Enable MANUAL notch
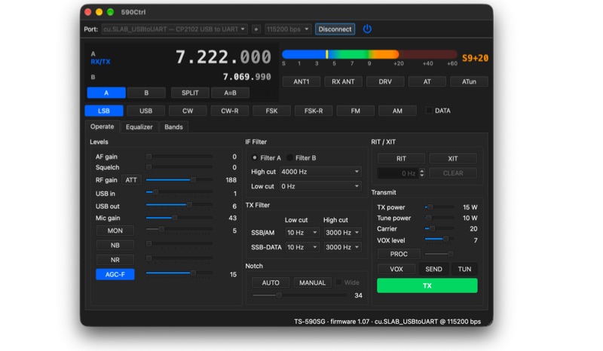Viewport: 603px width, 351px height. [312, 282]
